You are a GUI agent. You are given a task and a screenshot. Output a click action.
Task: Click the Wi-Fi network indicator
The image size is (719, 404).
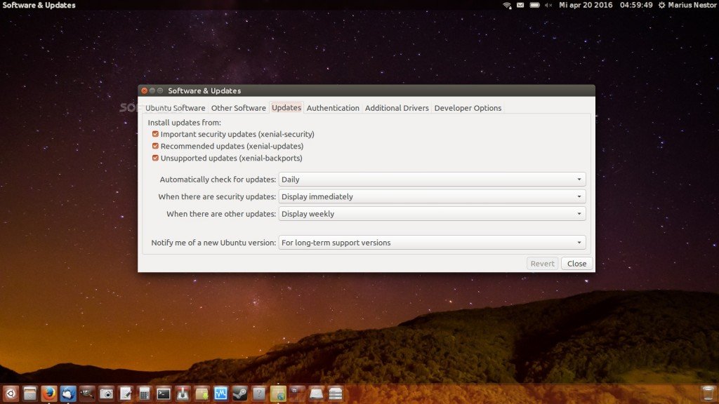coord(507,5)
